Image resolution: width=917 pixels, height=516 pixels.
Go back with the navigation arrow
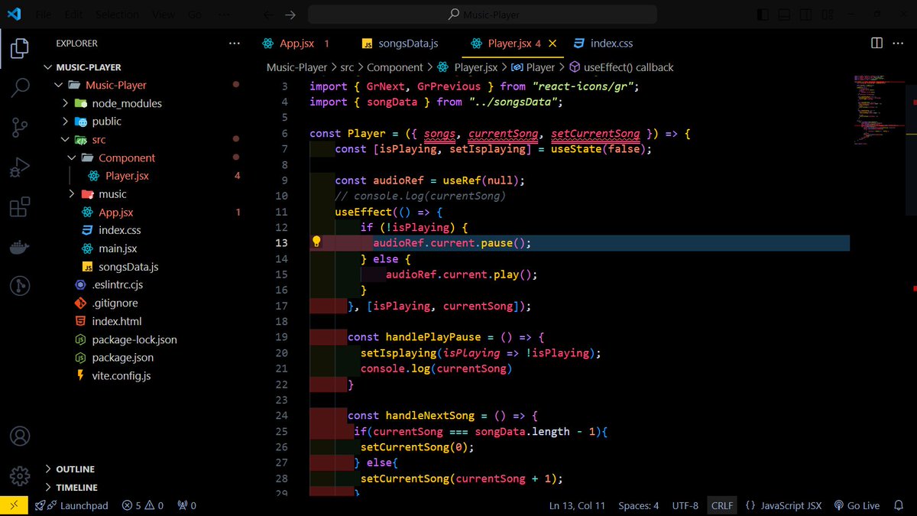tap(268, 15)
